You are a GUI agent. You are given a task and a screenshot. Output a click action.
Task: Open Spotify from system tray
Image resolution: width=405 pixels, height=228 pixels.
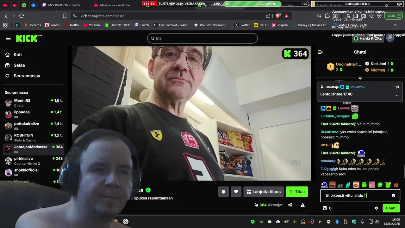(252, 222)
